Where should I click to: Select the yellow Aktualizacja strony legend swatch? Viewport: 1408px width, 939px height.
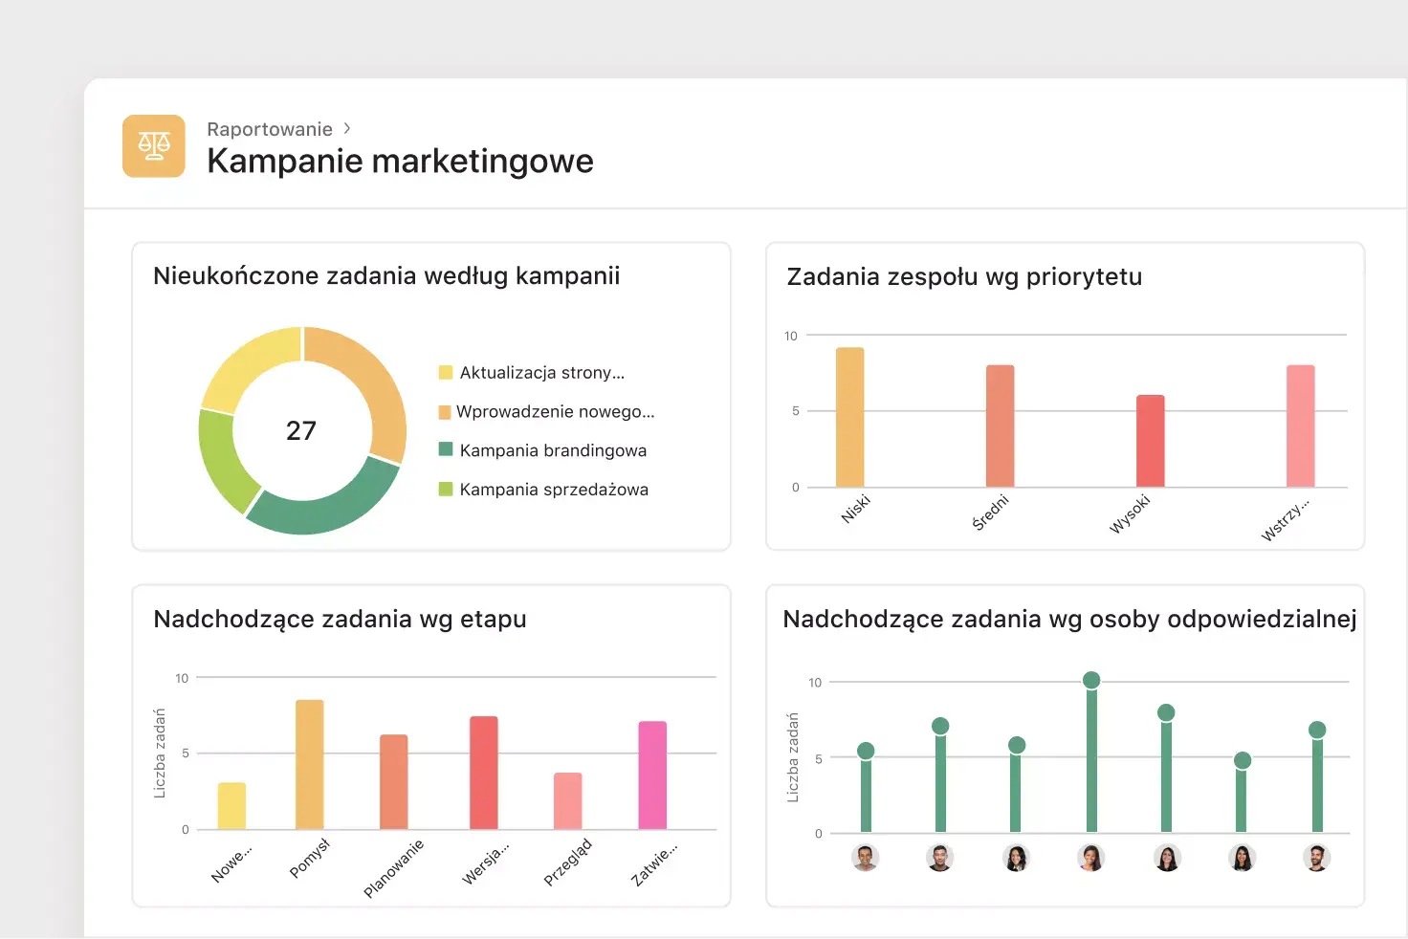click(445, 373)
